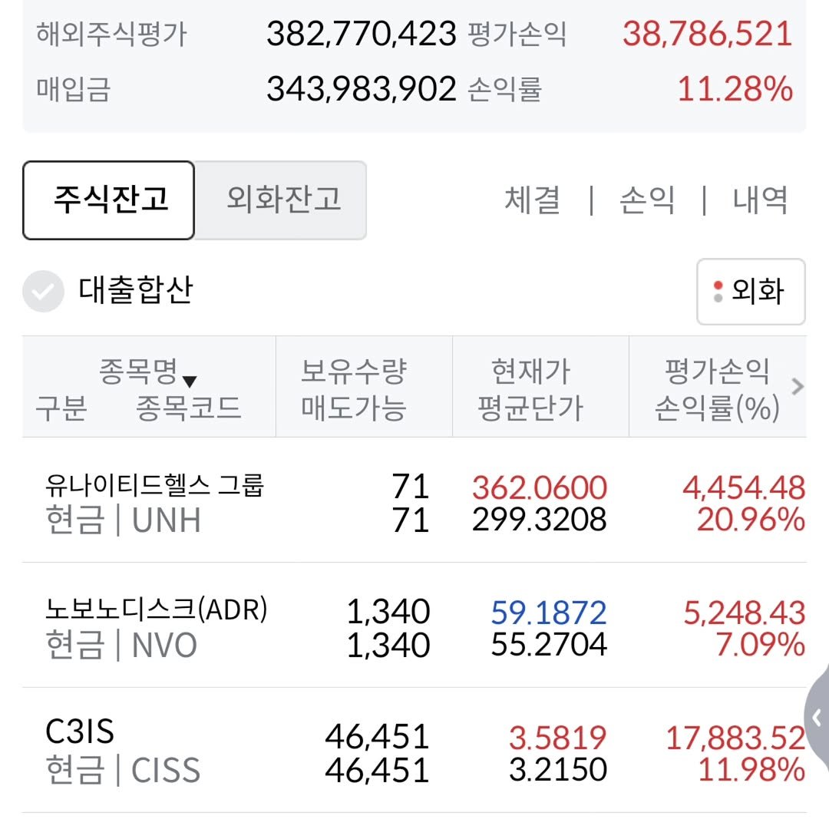The image size is (829, 829).
Task: Sort by the 보유수량 column header
Action: click(x=352, y=372)
